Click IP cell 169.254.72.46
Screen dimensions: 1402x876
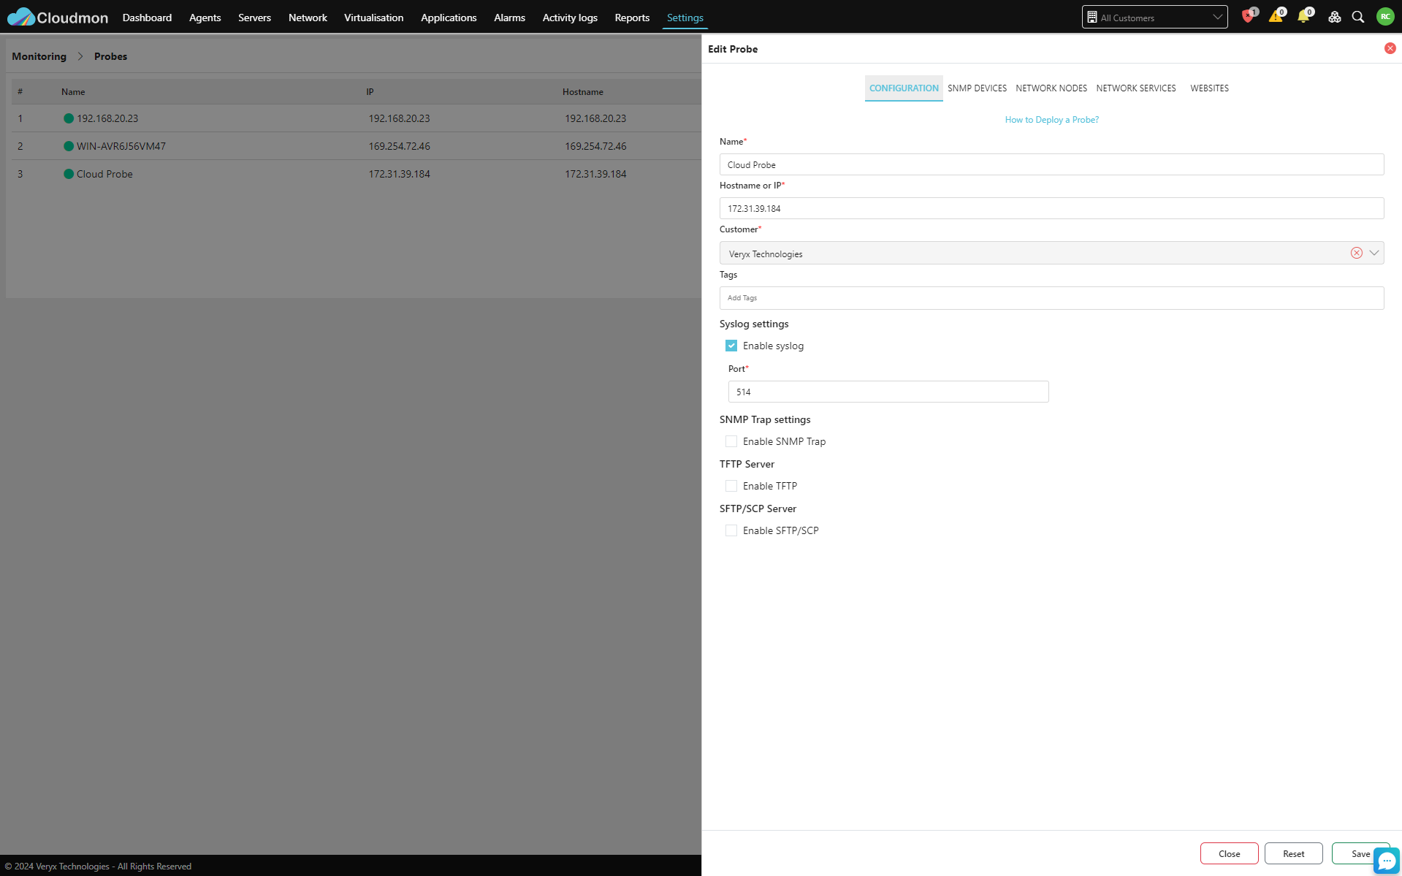[x=399, y=146]
